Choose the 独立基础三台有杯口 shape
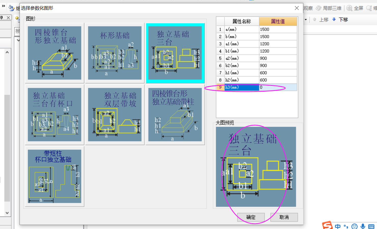This screenshot has width=377, height=229. click(x=55, y=115)
